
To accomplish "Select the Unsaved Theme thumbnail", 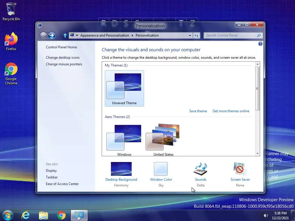I will (124, 88).
